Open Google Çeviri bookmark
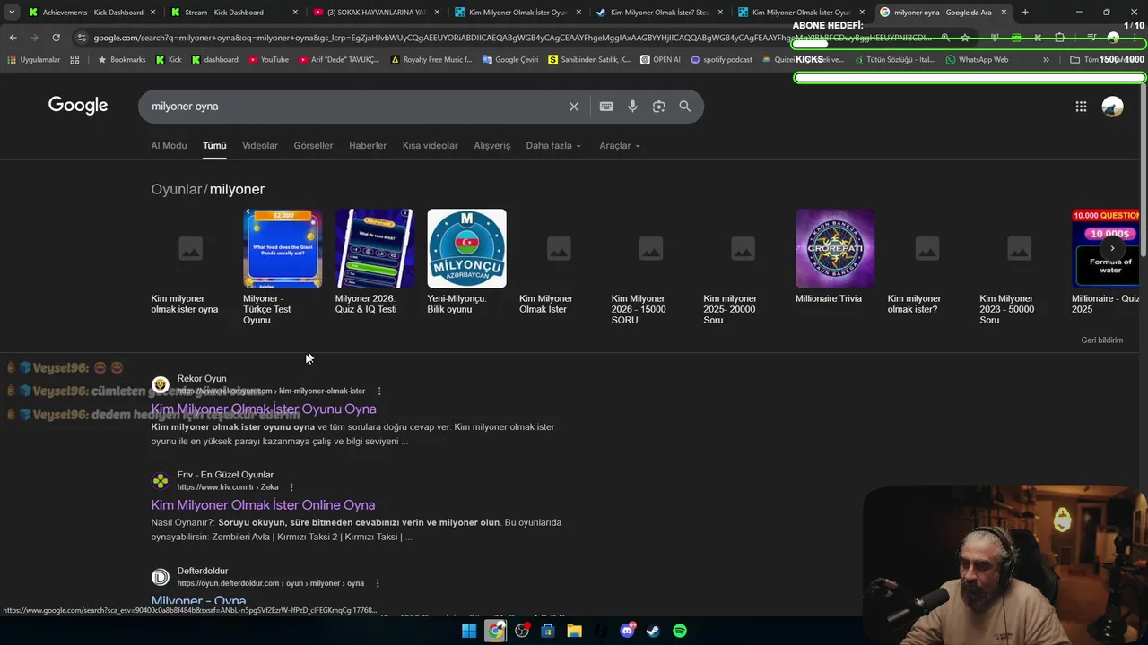 tap(510, 60)
